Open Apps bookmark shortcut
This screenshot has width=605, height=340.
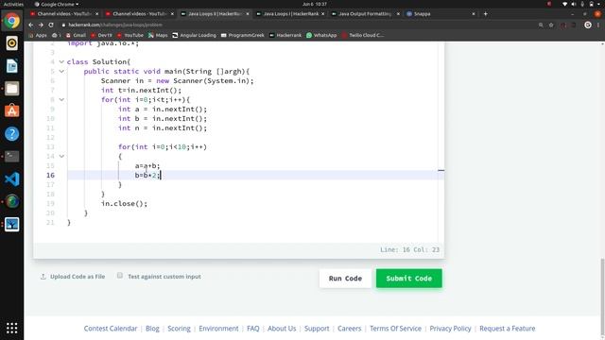[x=38, y=35]
